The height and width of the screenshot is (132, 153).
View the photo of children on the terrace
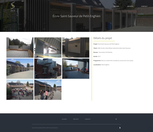click(x=76, y=68)
